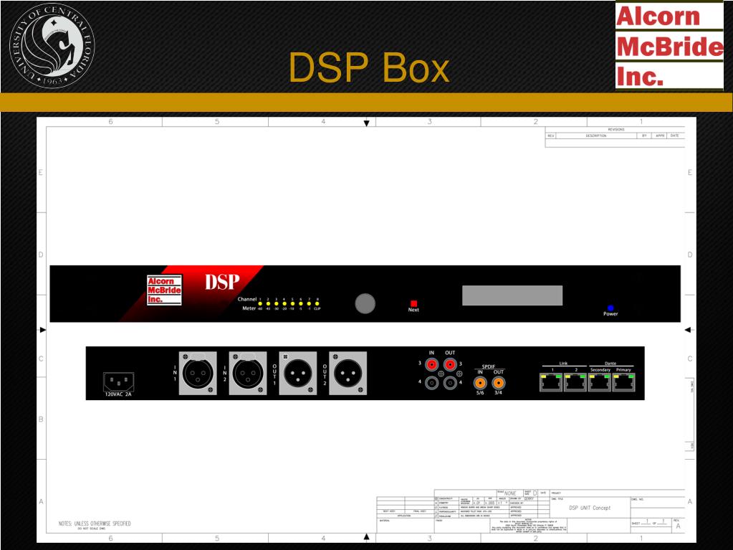Click the Channel label beside the LEDs
733x550 pixels.
pyautogui.click(x=246, y=299)
